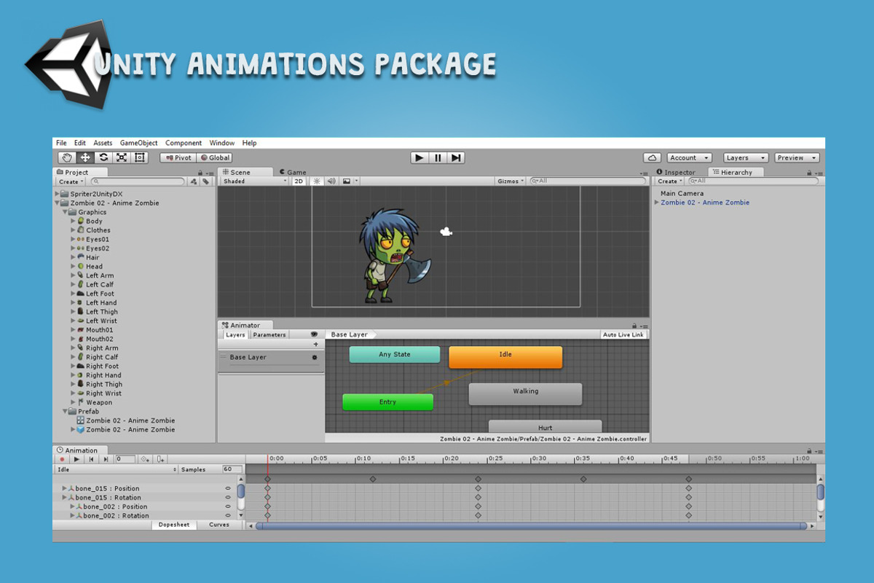Click the Animation horizontal scrollbar

[531, 525]
